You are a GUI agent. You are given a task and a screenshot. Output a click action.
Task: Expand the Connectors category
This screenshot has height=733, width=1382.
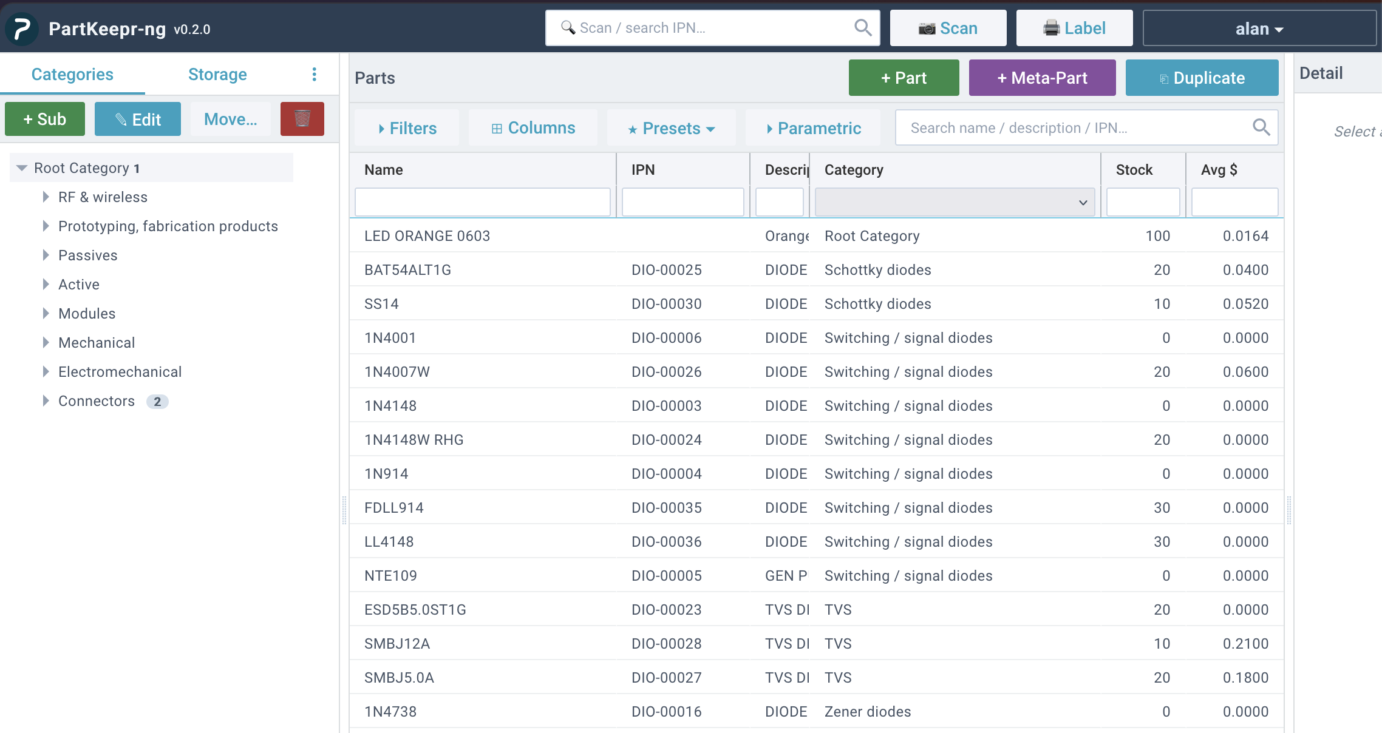pos(46,400)
